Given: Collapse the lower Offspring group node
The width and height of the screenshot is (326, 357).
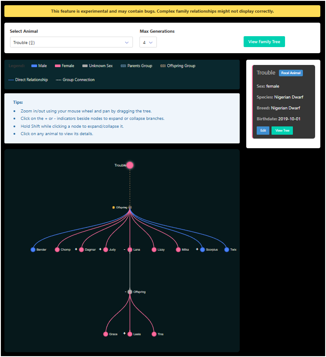Looking at the screenshot, I should pos(126,292).
